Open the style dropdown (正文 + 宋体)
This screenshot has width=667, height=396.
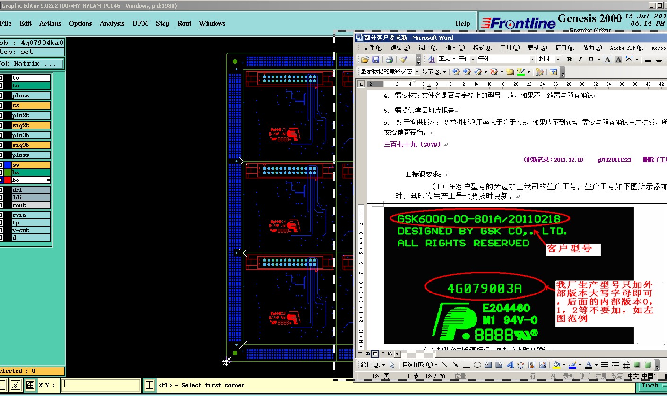click(473, 59)
